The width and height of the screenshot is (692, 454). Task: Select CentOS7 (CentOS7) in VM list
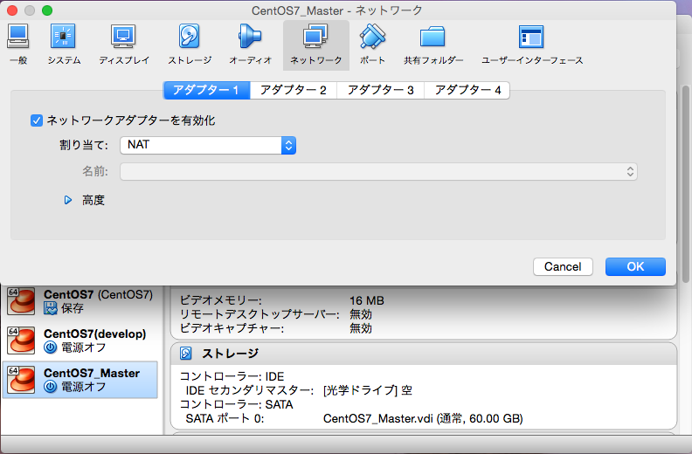(x=80, y=301)
